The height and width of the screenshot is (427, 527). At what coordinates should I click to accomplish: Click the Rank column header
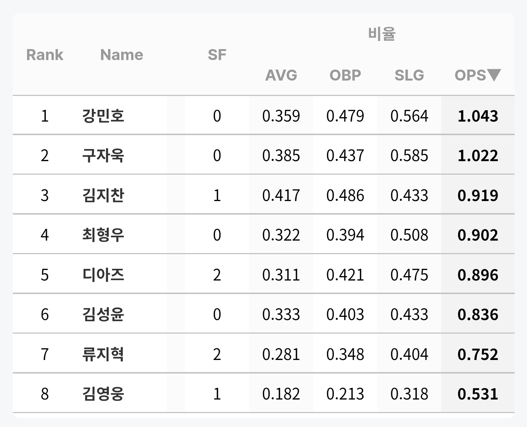click(x=45, y=55)
